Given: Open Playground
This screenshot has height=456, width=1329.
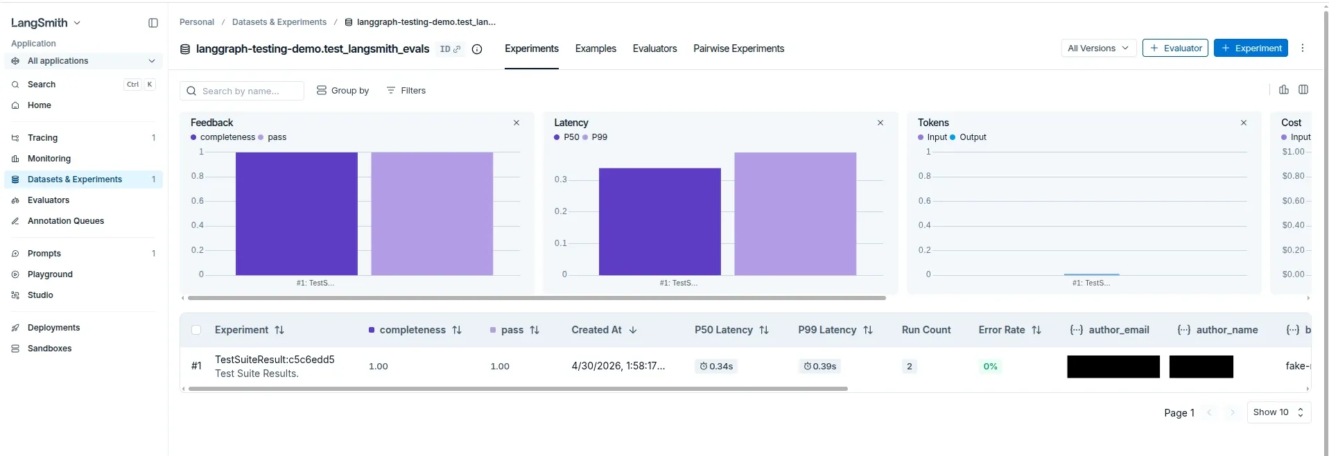Looking at the screenshot, I should click(x=83, y=274).
